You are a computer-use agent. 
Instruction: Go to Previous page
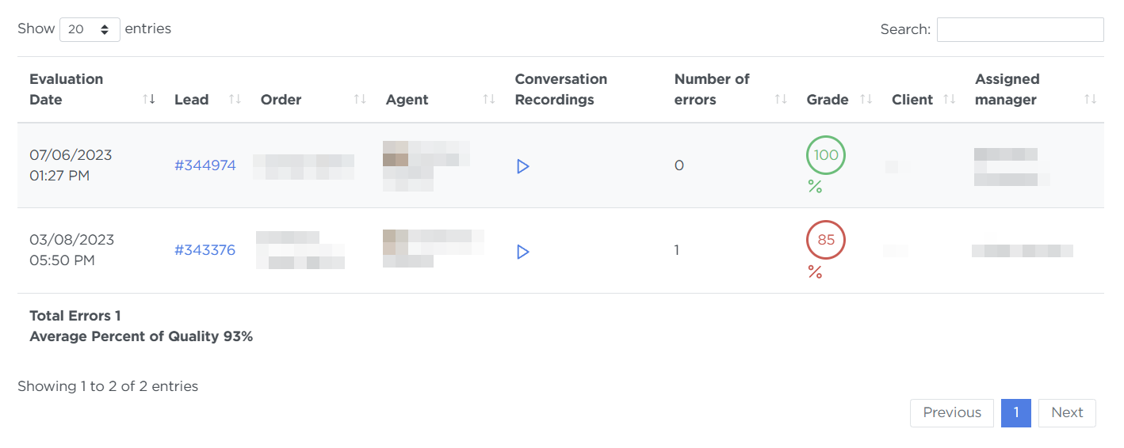point(952,412)
